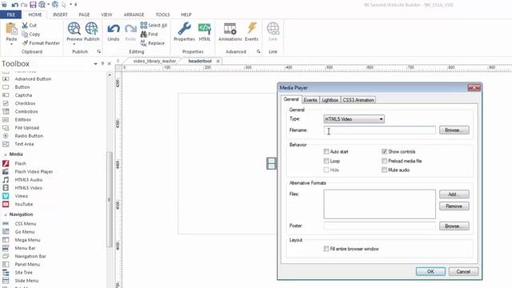Enable Loop checkbox
This screenshot has width=512, height=288.
click(x=326, y=161)
